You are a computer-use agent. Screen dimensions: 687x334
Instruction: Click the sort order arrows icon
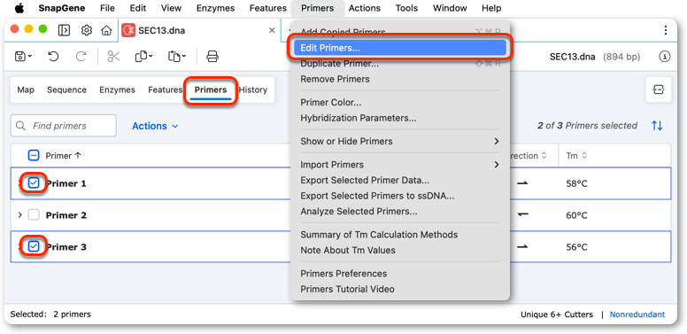[657, 126]
